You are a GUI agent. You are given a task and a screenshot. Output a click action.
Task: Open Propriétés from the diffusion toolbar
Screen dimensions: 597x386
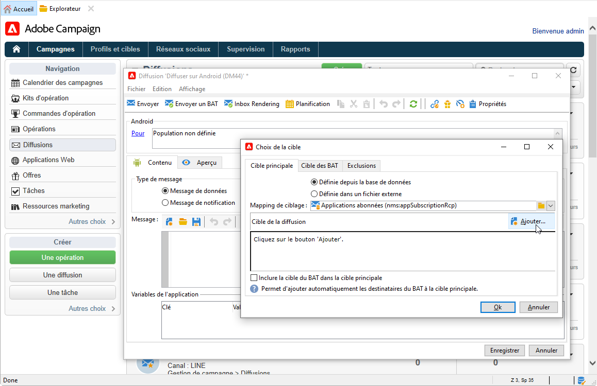point(488,104)
